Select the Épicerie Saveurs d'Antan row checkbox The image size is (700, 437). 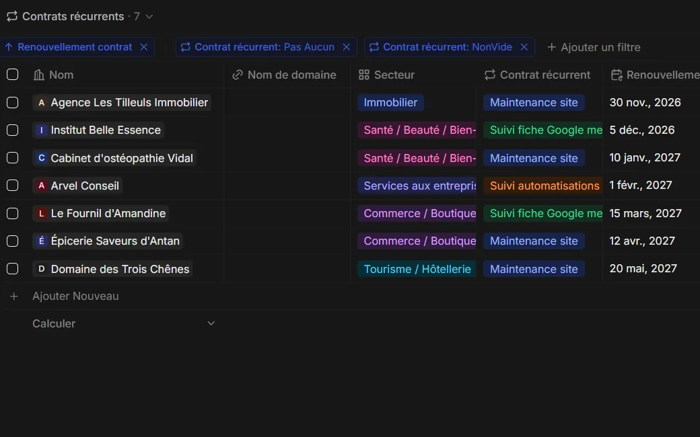click(13, 241)
